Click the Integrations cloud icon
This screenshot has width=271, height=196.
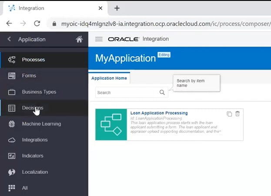pos(12,140)
